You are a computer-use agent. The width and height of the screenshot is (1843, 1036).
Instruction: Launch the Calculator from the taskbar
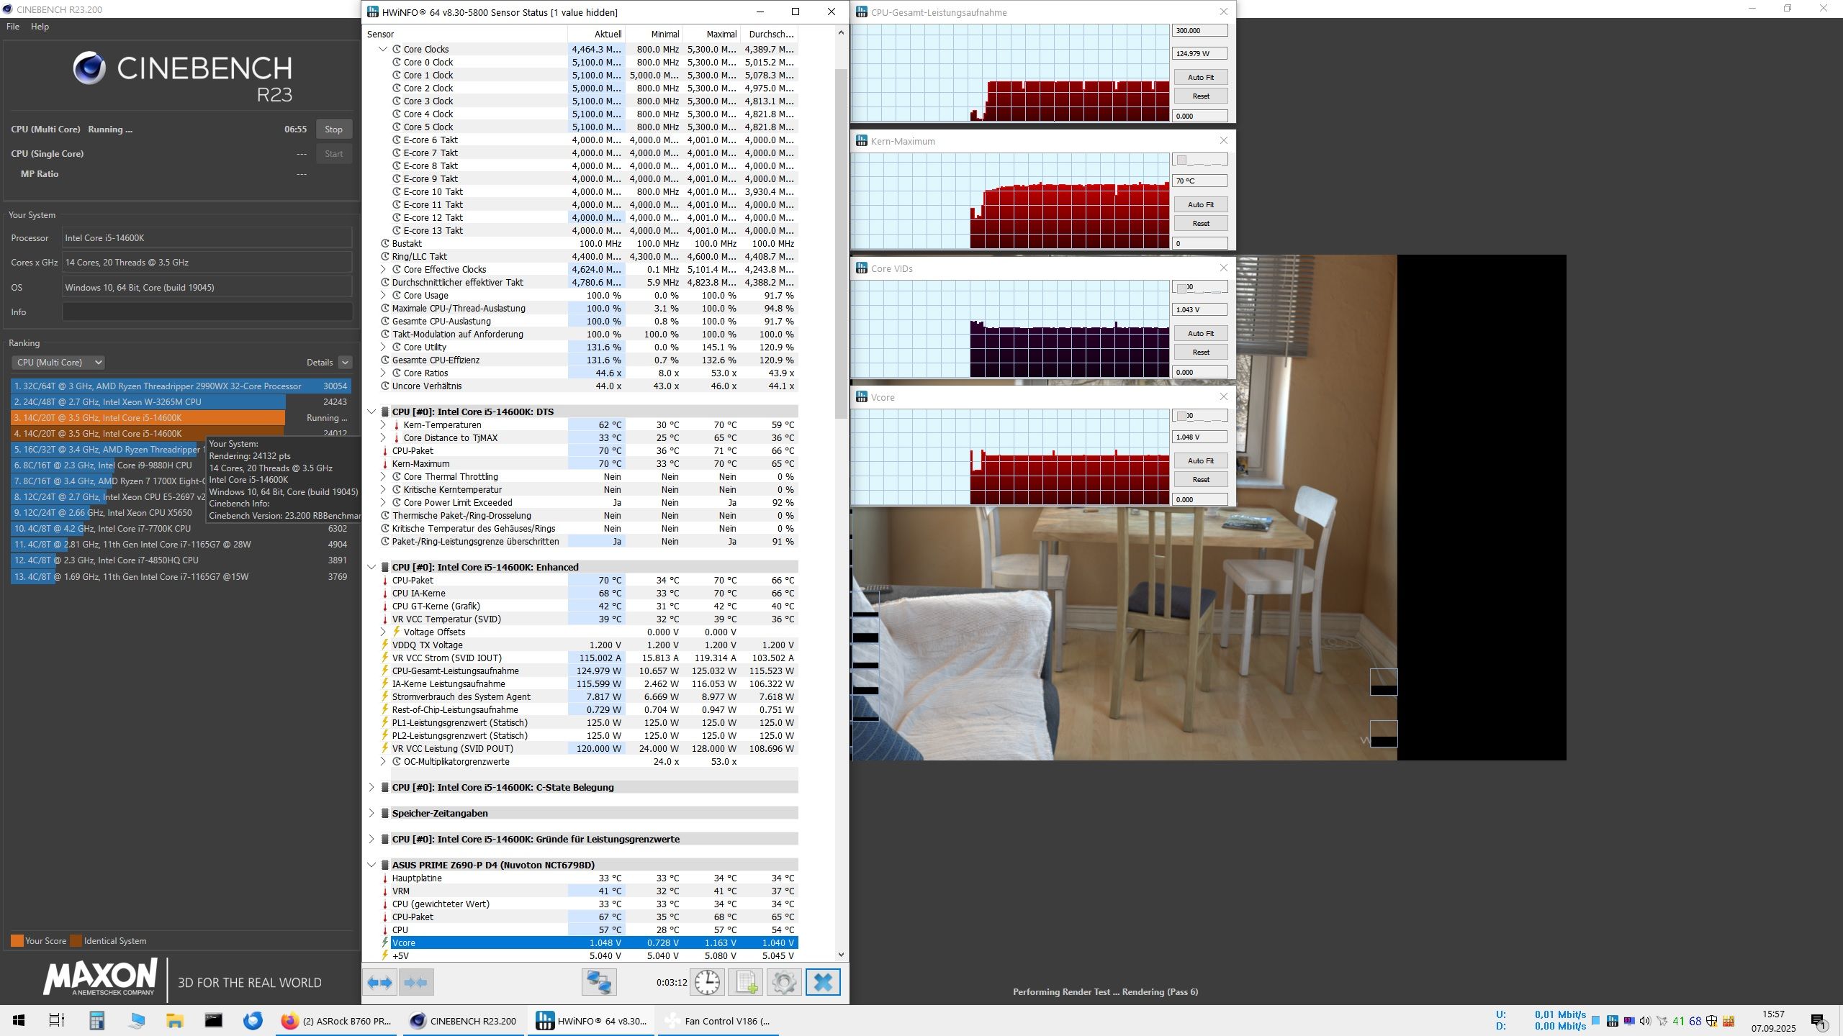(x=96, y=1021)
